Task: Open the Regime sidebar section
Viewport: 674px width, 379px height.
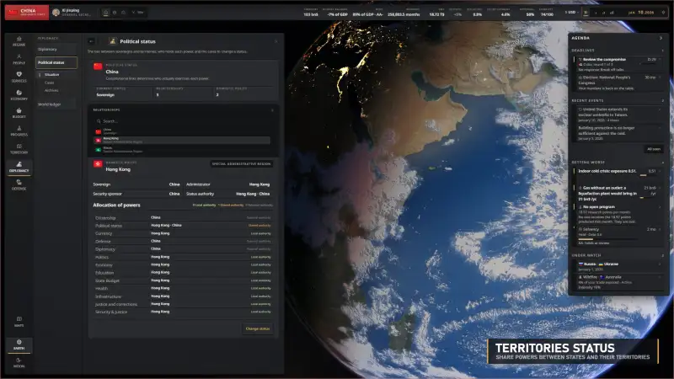Action: [19, 41]
